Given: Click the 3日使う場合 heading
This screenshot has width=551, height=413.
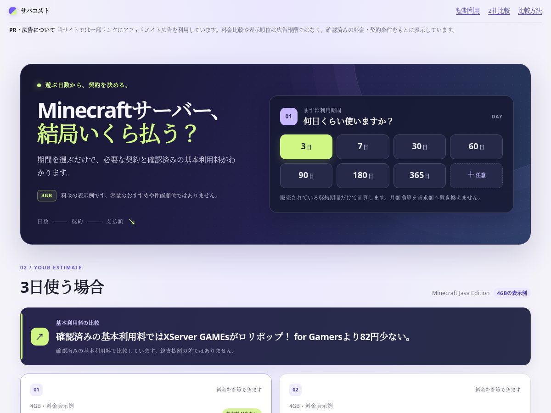Looking at the screenshot, I should point(62,287).
